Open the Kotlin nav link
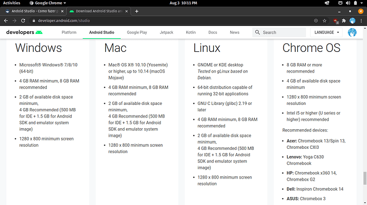 tap(191, 32)
